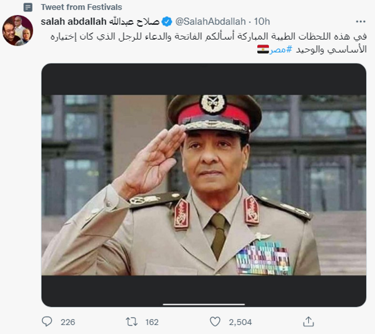375x334 pixels.
Task: Click the list icon beside Tweet from Festivals
Action: pyautogui.click(x=28, y=7)
